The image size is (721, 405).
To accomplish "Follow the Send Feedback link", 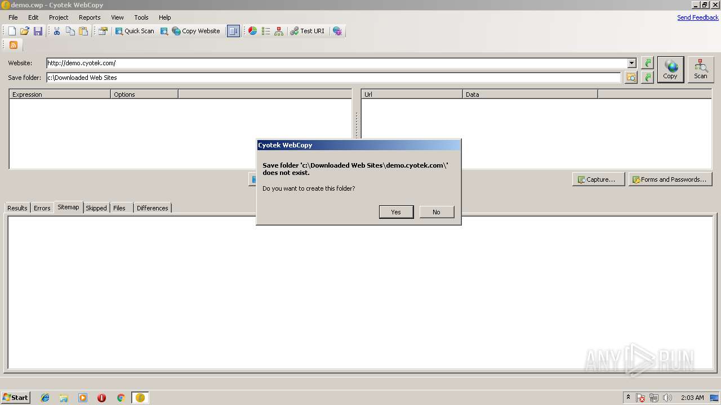I will tap(698, 17).
